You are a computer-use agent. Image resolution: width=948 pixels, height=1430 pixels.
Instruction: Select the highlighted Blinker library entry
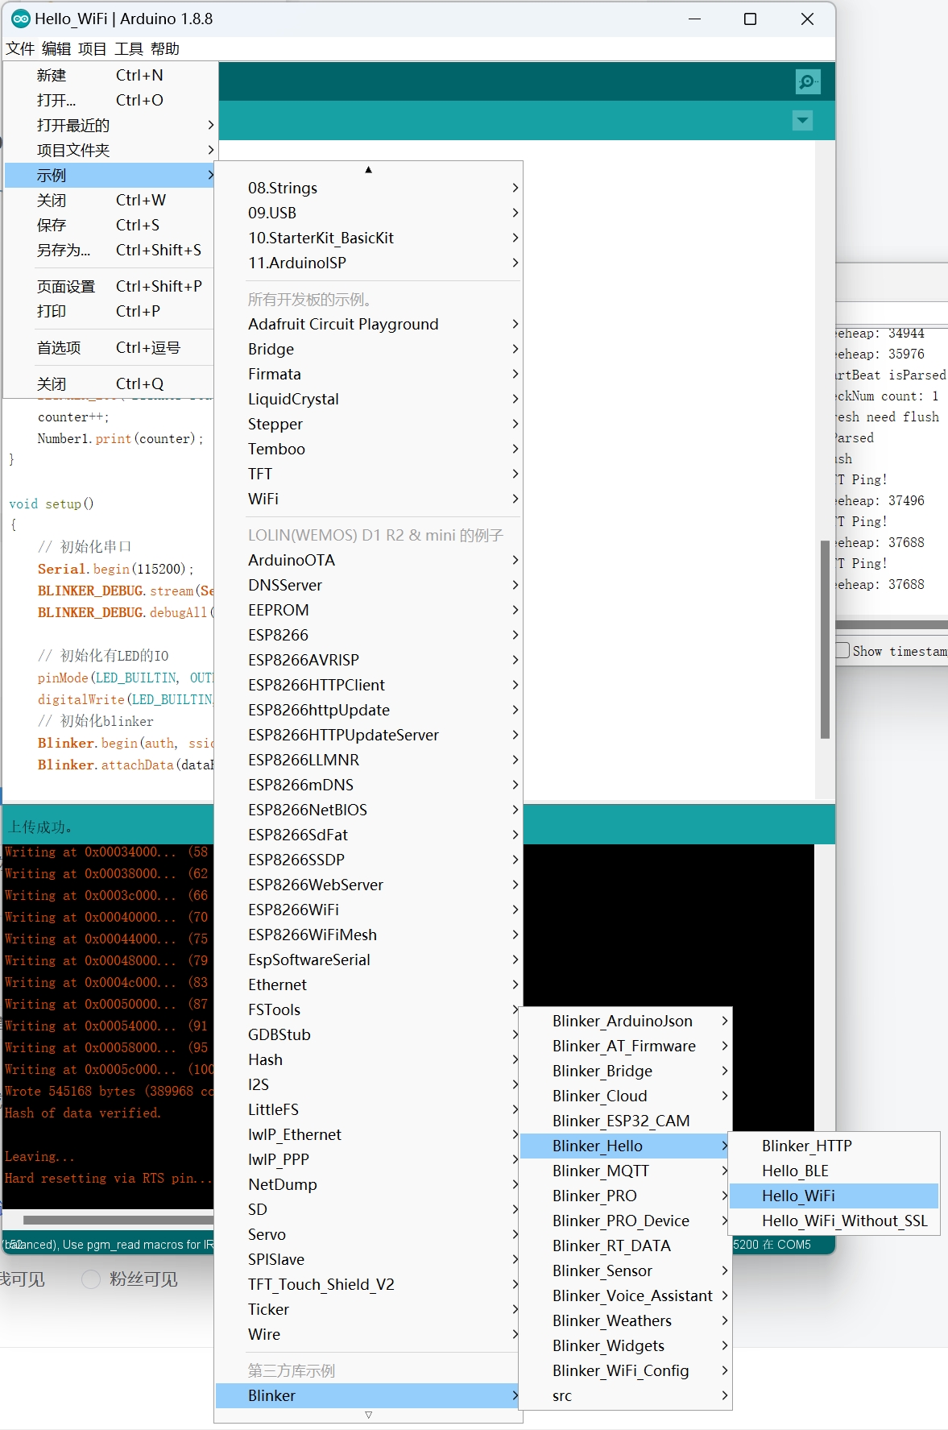click(x=369, y=1395)
